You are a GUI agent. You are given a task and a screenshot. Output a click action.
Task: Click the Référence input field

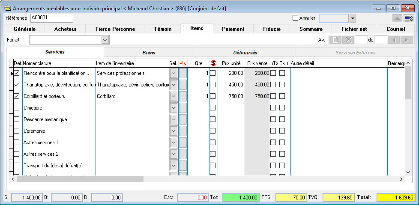pos(51,18)
